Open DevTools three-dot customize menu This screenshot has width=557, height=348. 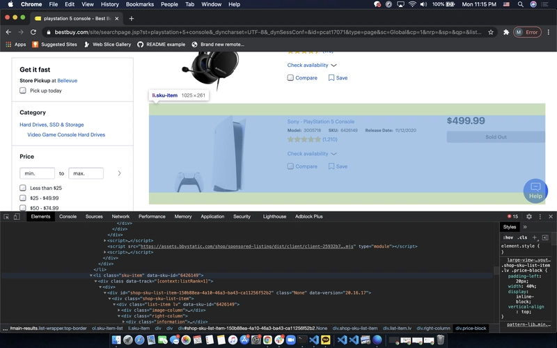540,216
